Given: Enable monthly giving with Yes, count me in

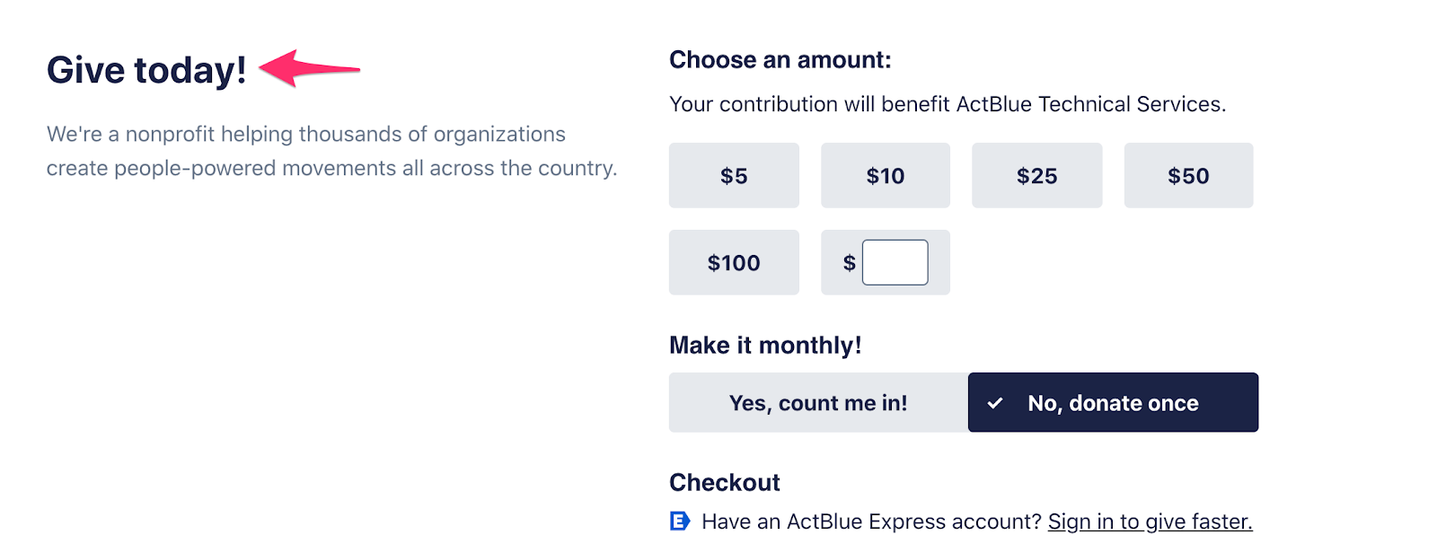Looking at the screenshot, I should 818,403.
